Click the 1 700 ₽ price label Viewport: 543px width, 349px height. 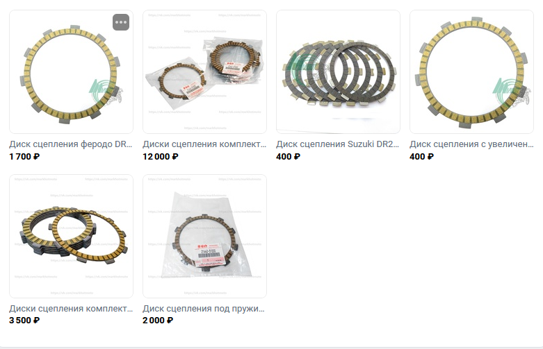coord(24,157)
